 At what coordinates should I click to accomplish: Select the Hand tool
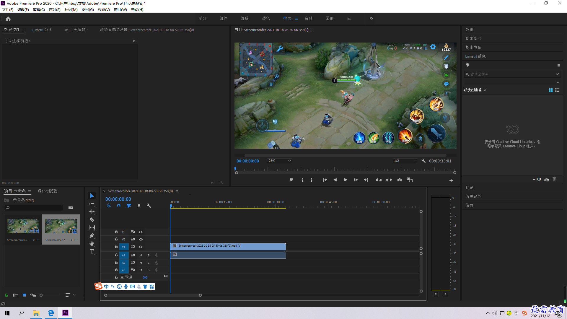[x=92, y=243]
